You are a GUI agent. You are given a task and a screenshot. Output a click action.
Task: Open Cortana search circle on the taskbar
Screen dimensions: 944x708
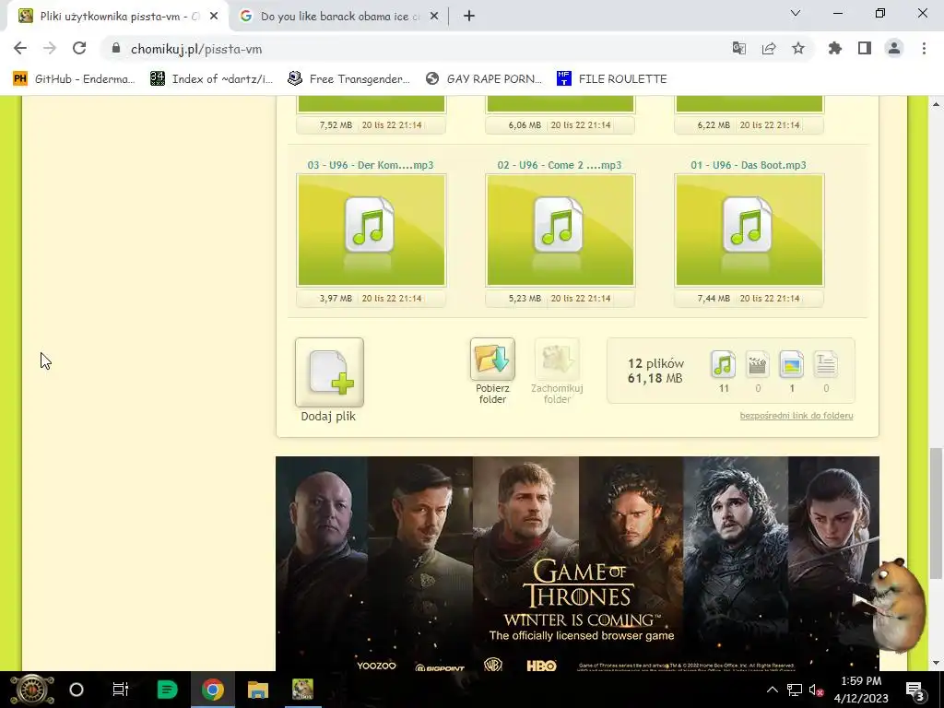coord(77,690)
